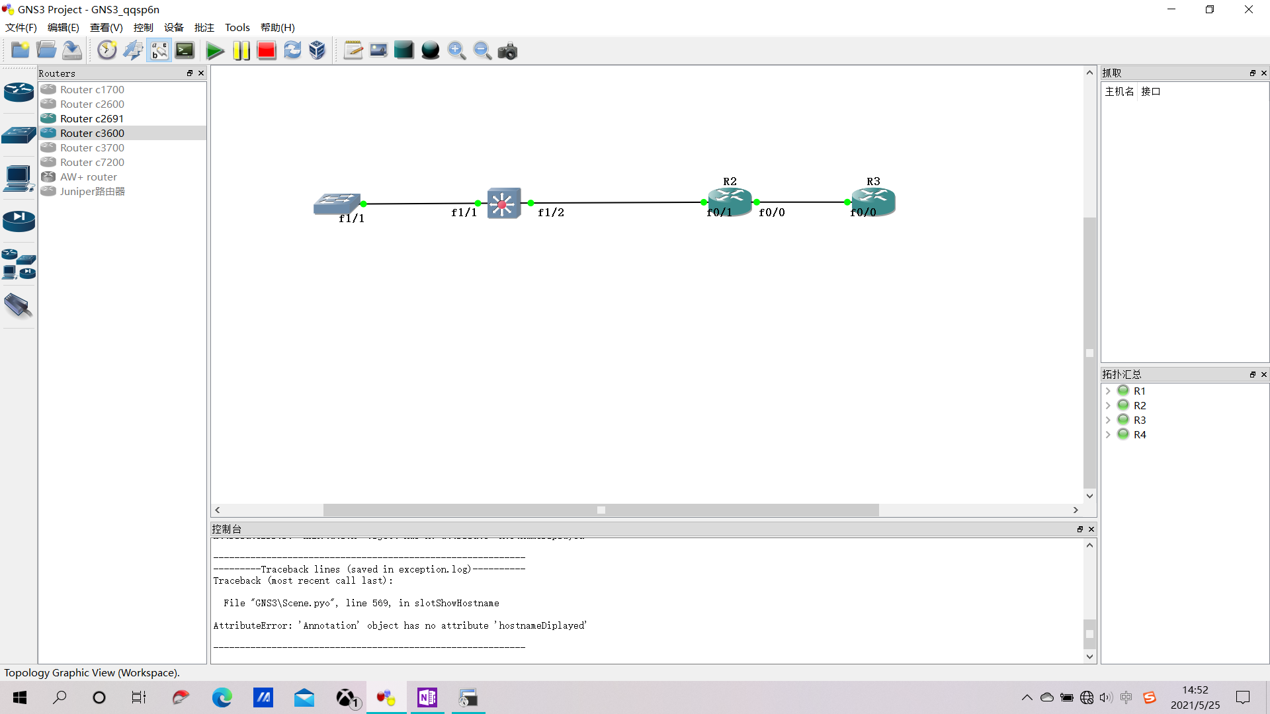
Task: Select Router c7200 in the Routers list
Action: [91, 162]
